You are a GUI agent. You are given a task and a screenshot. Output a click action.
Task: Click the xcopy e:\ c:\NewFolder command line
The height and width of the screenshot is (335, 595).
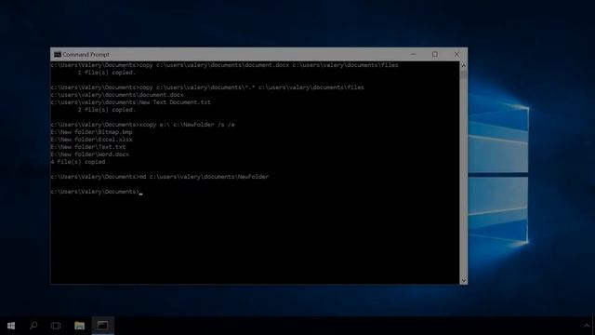pos(142,125)
